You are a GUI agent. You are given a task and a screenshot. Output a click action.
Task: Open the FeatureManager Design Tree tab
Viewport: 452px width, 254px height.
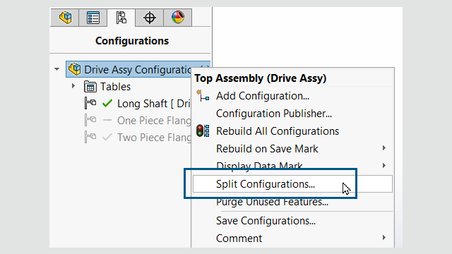[x=65, y=18]
